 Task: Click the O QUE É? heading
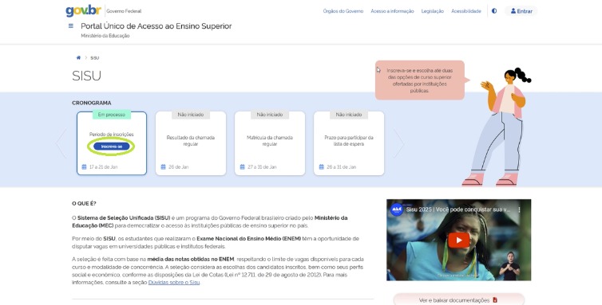(x=84, y=203)
